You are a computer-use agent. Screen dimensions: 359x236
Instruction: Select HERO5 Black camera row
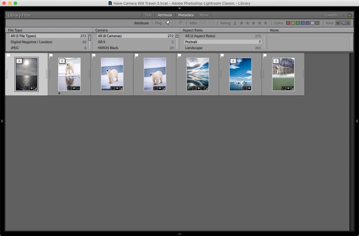tap(136, 48)
